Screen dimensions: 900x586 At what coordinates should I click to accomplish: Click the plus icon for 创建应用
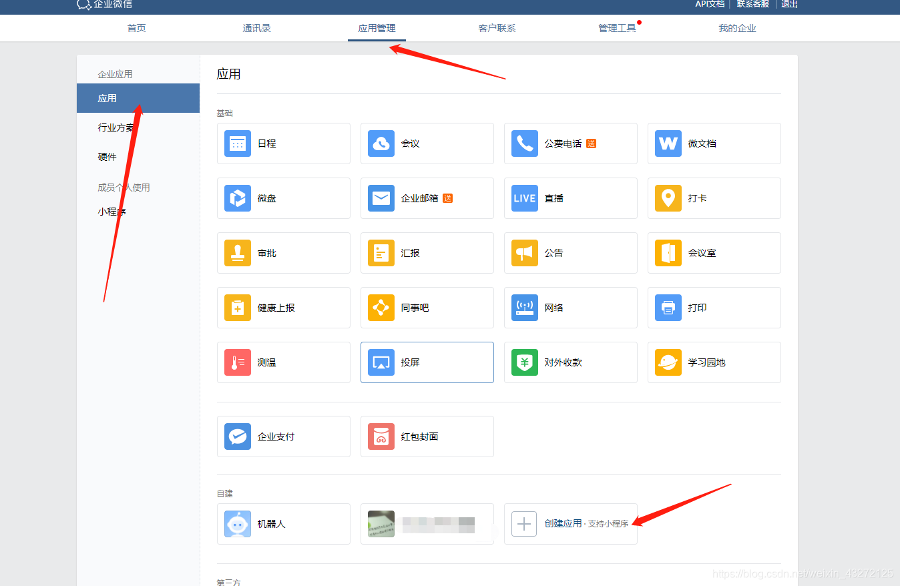[x=524, y=524]
